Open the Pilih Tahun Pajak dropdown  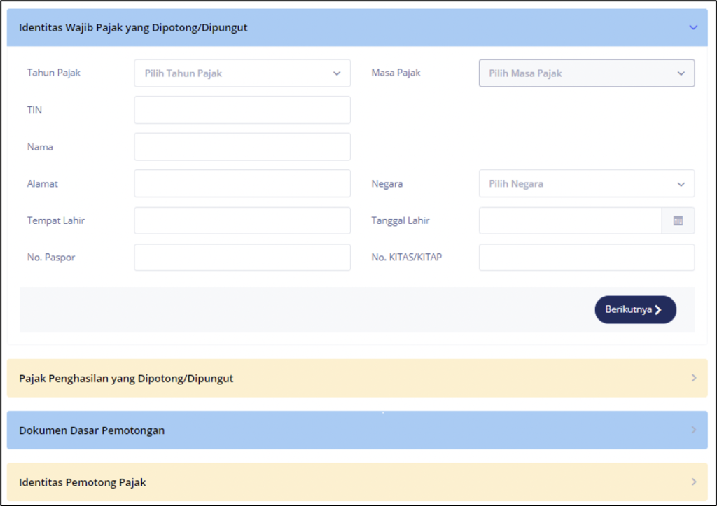[242, 73]
